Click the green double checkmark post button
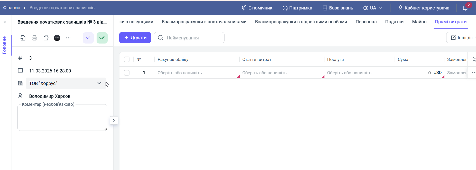 pyautogui.click(x=102, y=38)
